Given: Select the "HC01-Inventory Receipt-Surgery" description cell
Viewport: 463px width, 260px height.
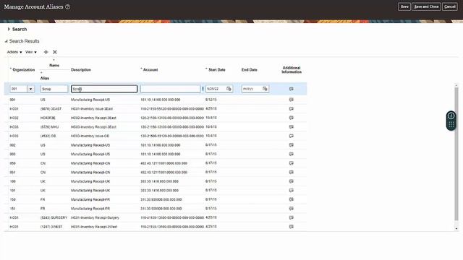Looking at the screenshot, I should [x=95, y=217].
